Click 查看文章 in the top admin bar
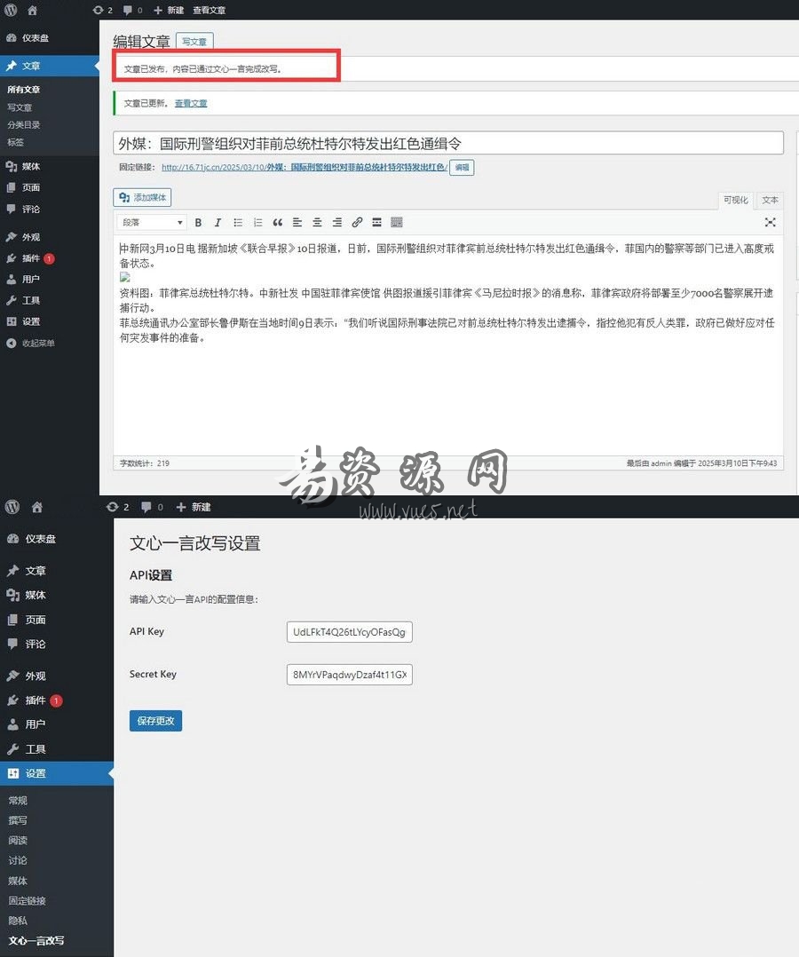This screenshot has width=799, height=957. tap(209, 10)
